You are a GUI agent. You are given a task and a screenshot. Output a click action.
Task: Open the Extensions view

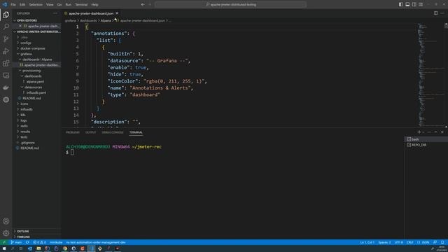click(x=6, y=63)
